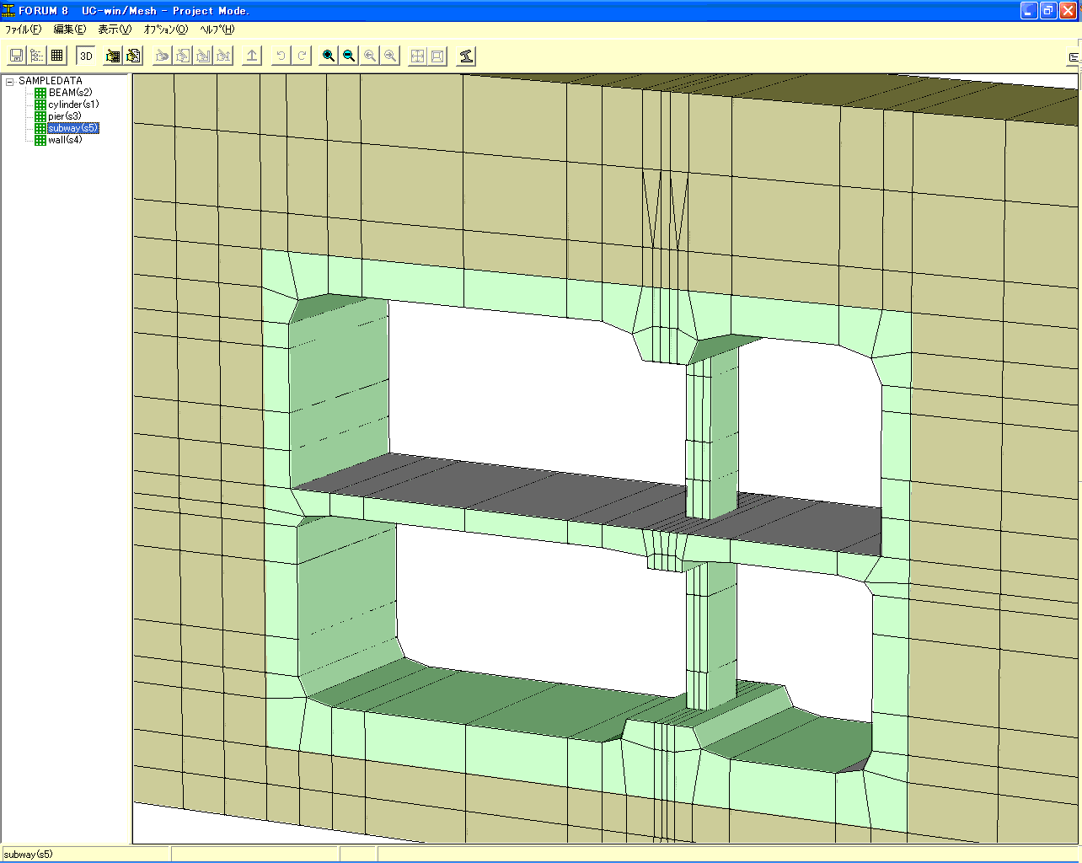The image size is (1082, 863).
Task: Click the Undo arrow icon
Action: tap(281, 56)
